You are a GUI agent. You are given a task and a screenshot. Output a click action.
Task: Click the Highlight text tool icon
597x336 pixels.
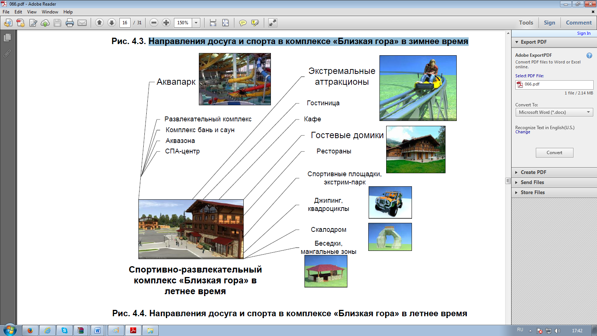255,23
